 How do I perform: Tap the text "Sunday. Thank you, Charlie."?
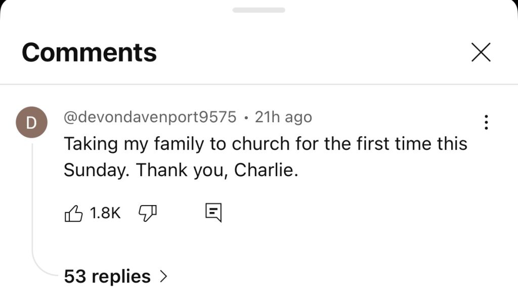click(181, 170)
